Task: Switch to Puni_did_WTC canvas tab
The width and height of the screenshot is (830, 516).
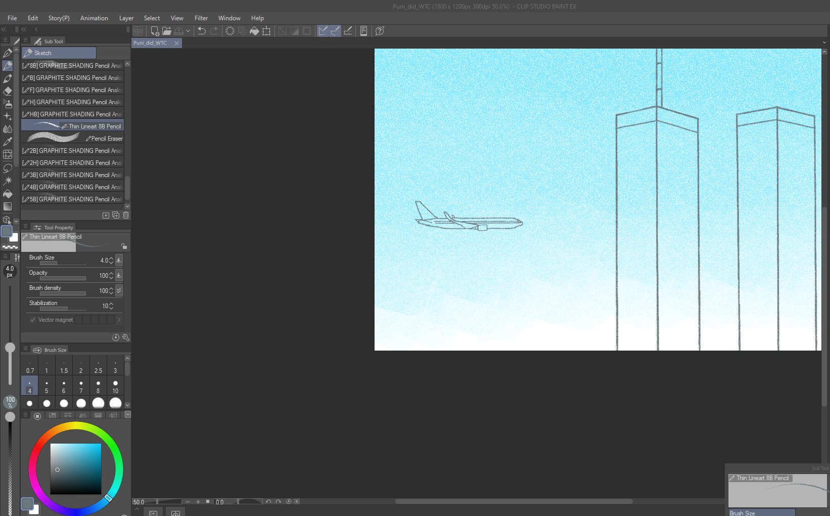Action: coord(151,43)
